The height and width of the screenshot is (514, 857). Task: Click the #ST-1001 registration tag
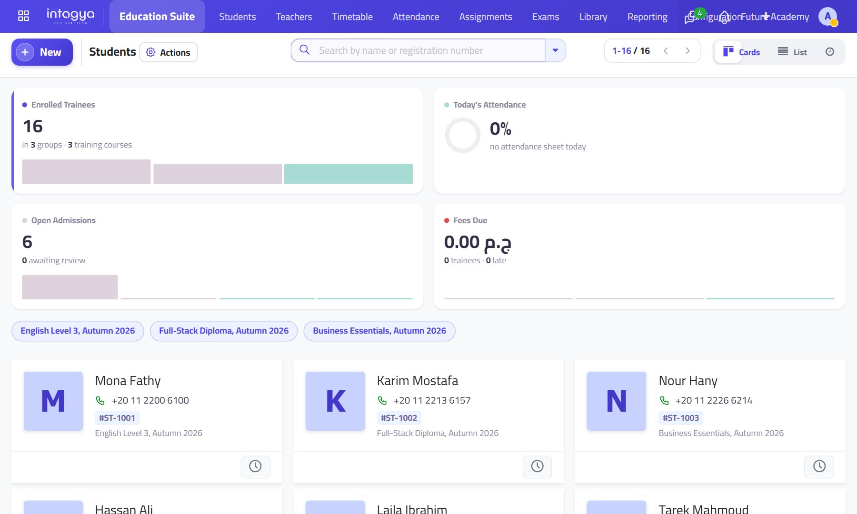coord(117,418)
